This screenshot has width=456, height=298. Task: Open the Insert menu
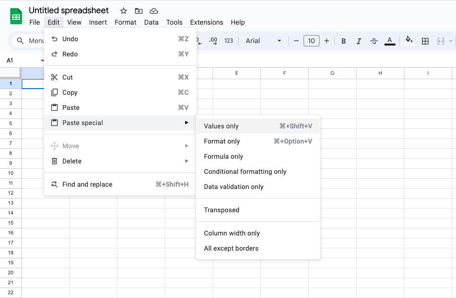coord(98,22)
